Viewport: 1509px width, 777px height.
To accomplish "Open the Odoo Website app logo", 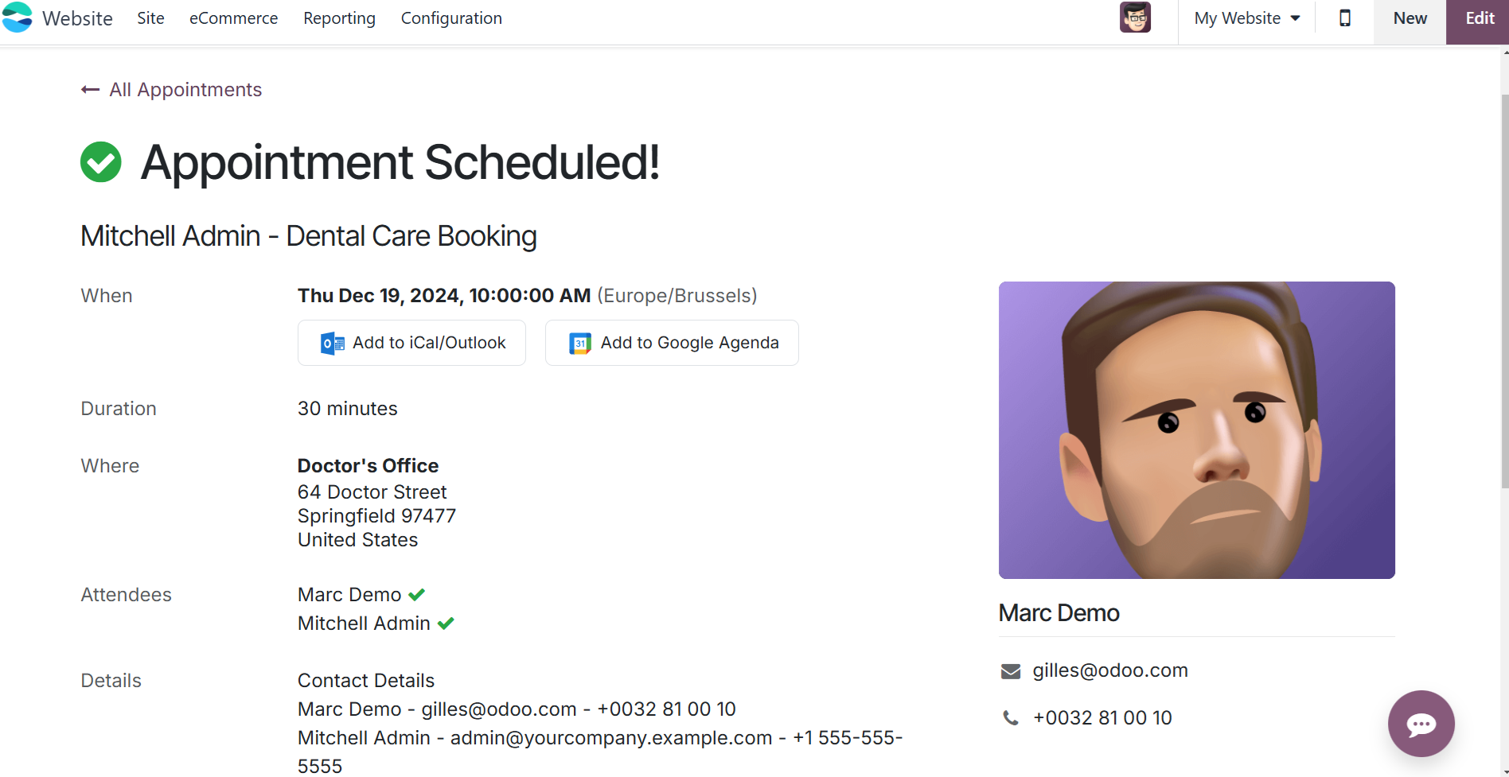I will 17,17.
